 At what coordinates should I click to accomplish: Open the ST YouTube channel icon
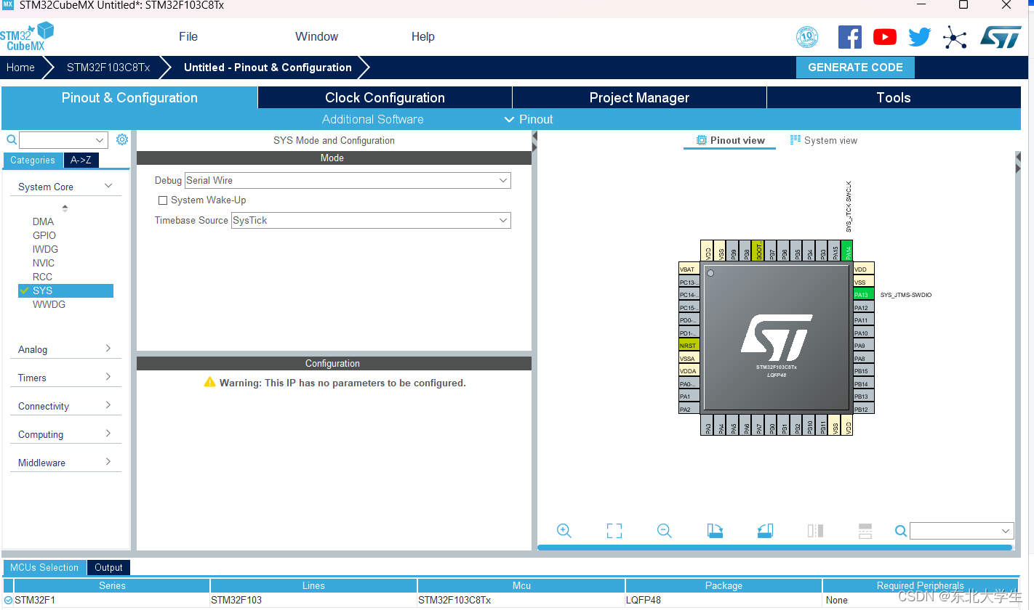885,37
